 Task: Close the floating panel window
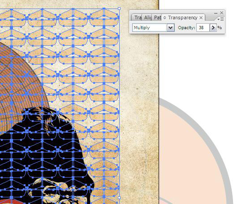click(x=222, y=13)
